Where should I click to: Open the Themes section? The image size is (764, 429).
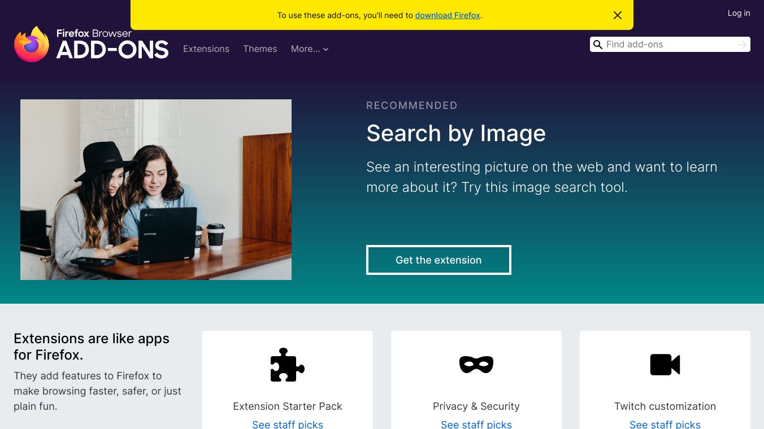260,49
